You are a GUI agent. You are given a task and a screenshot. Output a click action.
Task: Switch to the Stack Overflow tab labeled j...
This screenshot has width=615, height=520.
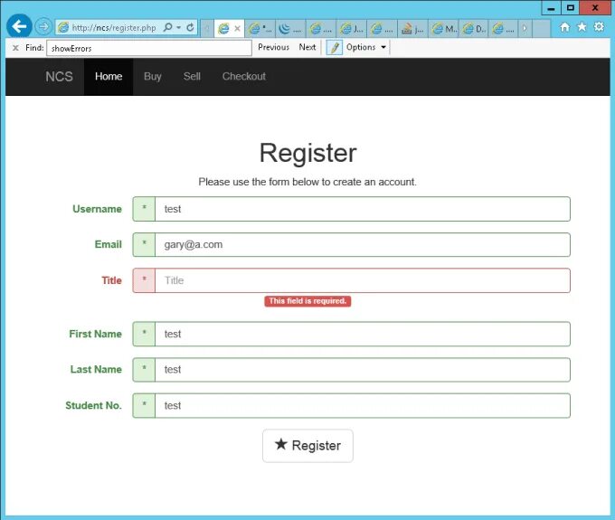(x=412, y=28)
